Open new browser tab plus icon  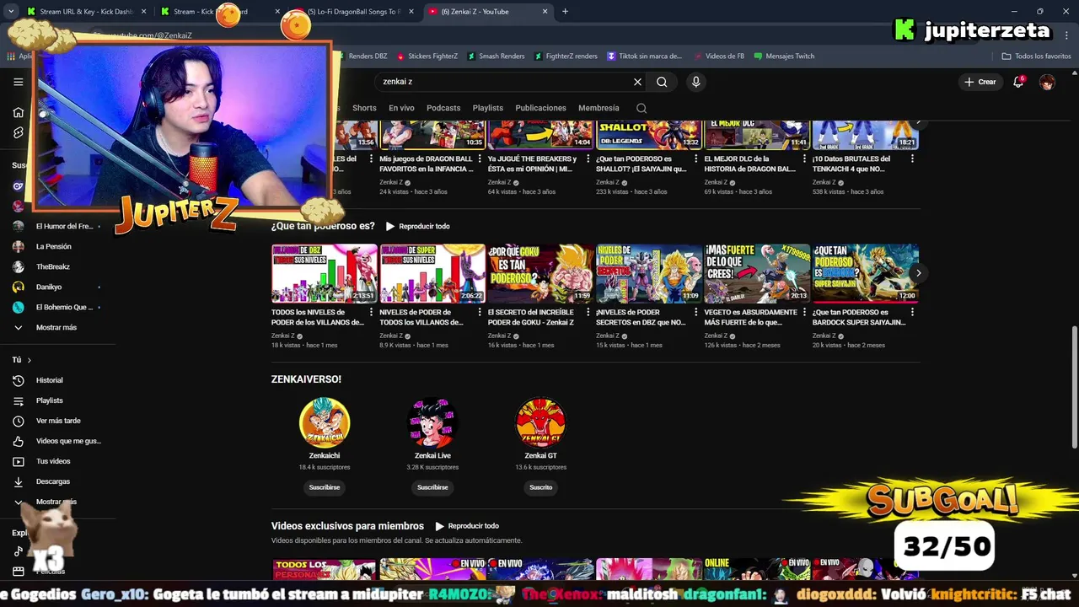pyautogui.click(x=565, y=12)
